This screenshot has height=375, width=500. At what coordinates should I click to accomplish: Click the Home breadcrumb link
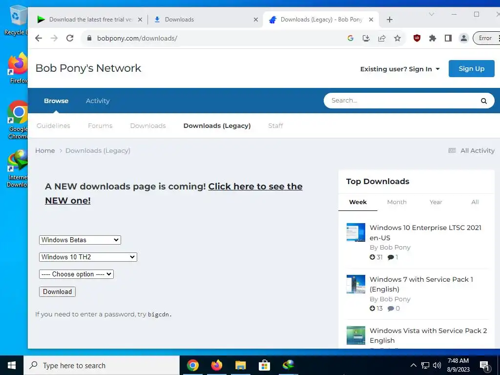45,150
